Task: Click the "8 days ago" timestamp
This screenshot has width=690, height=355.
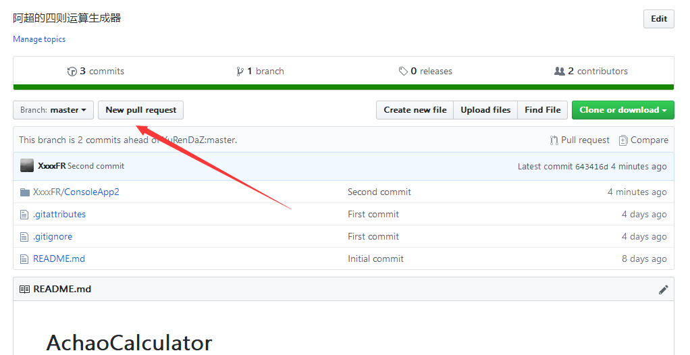Action: pyautogui.click(x=644, y=259)
